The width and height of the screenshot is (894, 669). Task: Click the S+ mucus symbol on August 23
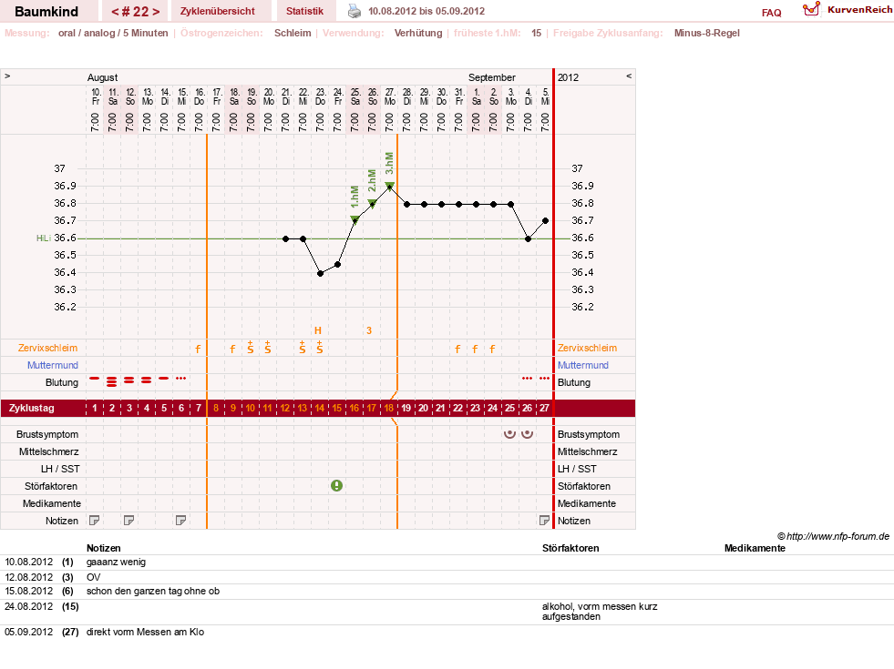tap(320, 348)
